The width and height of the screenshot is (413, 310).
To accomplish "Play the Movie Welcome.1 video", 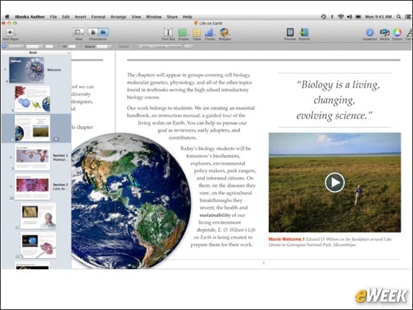I will [334, 182].
